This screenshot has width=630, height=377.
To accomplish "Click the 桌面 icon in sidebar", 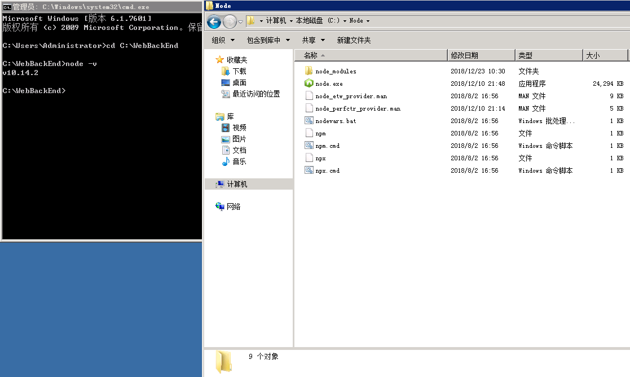I will (226, 82).
